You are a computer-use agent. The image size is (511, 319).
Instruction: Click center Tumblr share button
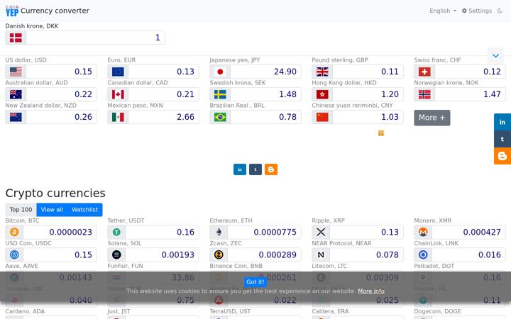[x=255, y=169]
